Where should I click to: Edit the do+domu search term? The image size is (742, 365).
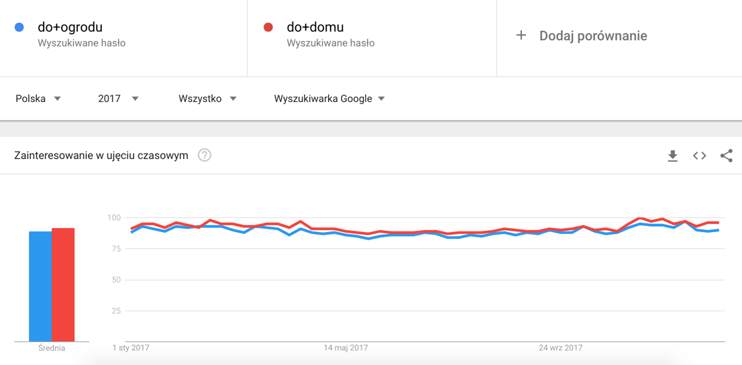tap(315, 28)
